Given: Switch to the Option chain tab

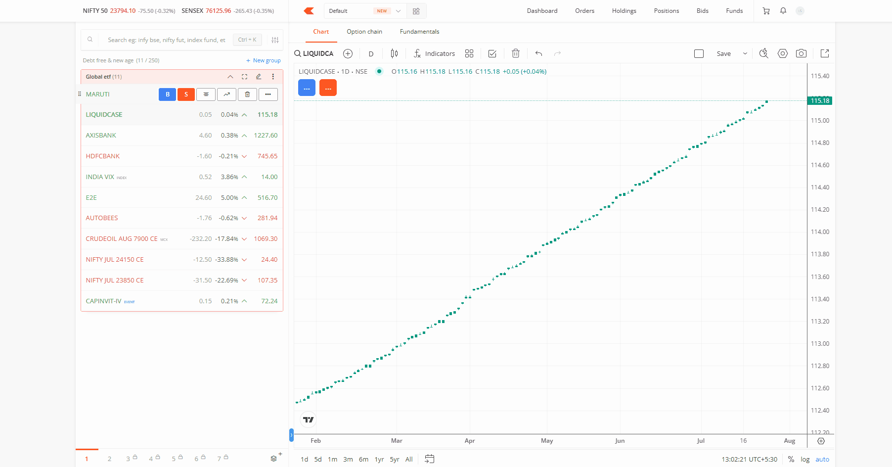Looking at the screenshot, I should [x=364, y=32].
